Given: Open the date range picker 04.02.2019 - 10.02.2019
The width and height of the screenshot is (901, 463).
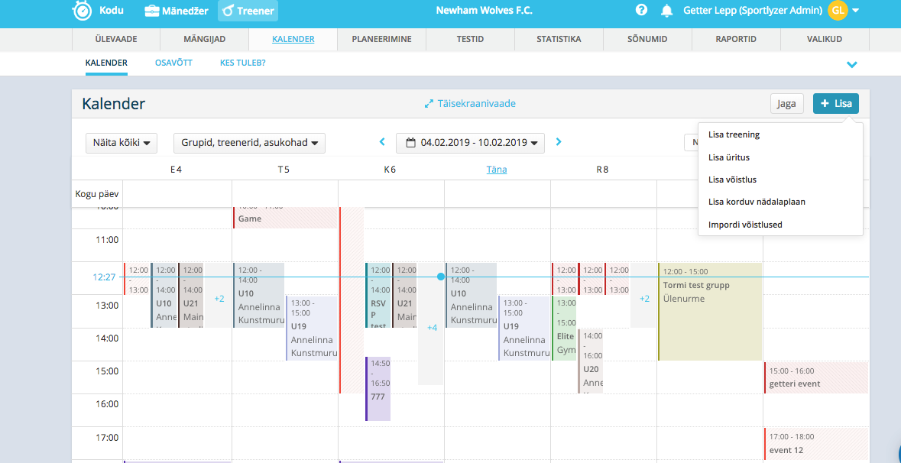Looking at the screenshot, I should 470,143.
